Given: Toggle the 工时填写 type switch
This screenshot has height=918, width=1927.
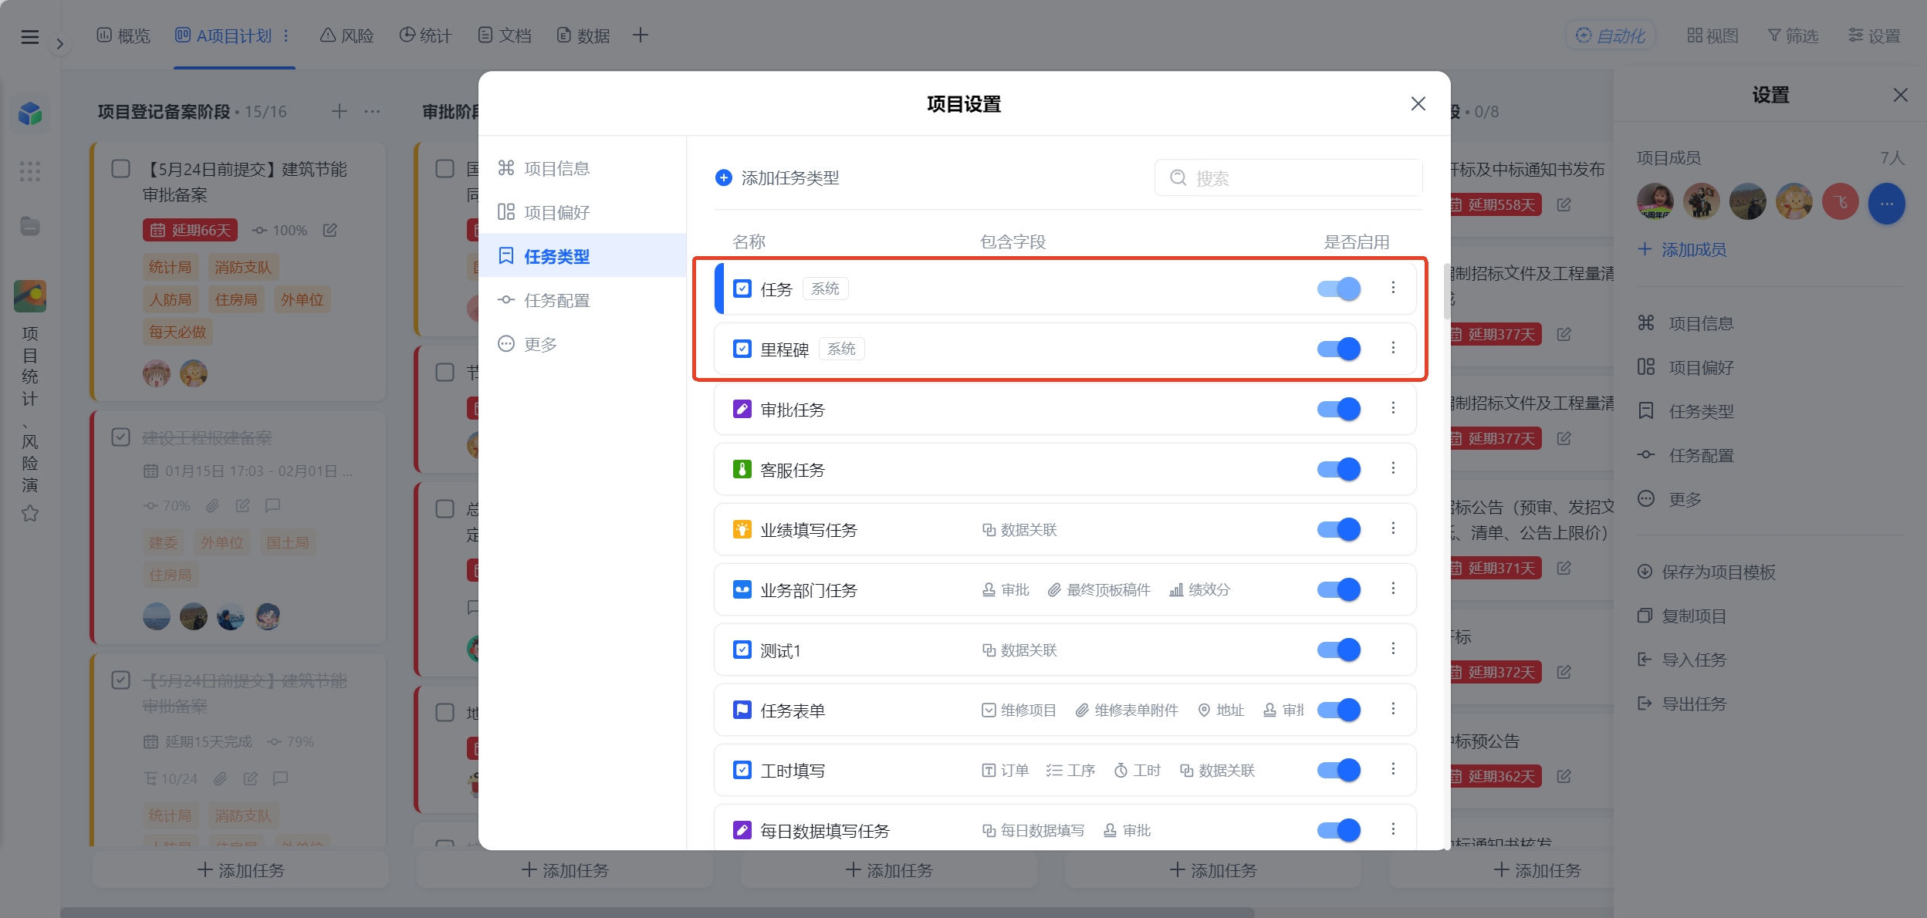Looking at the screenshot, I should pos(1338,770).
